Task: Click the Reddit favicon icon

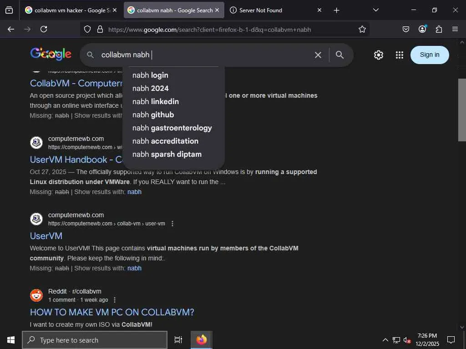Action: tap(36, 295)
